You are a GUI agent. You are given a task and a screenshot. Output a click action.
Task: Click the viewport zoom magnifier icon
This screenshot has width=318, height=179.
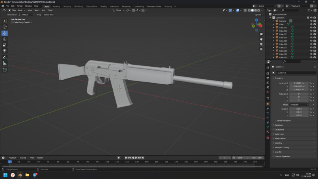pos(261,34)
